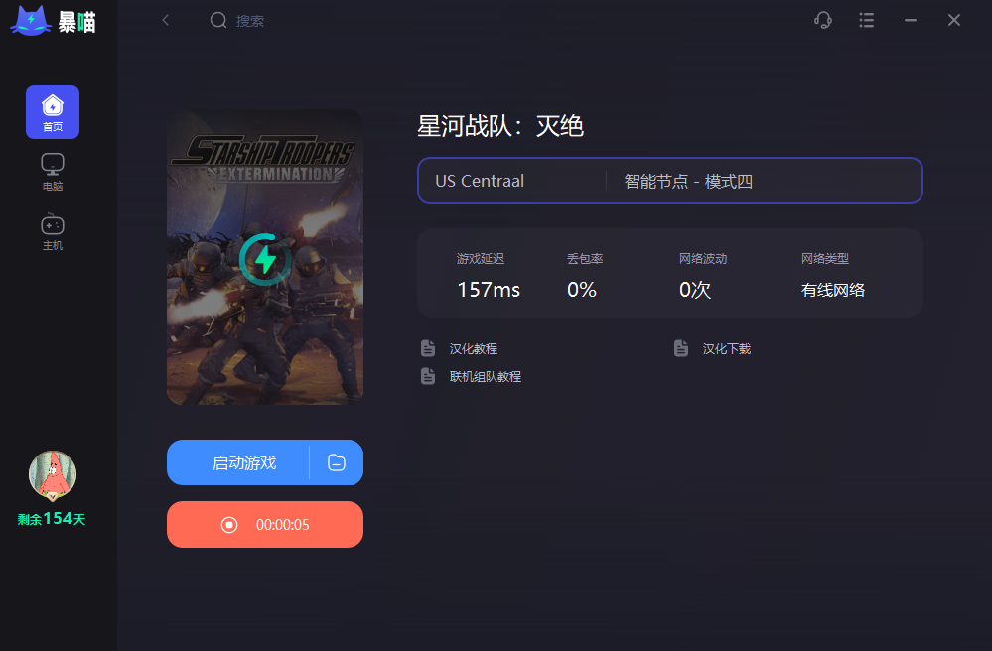Image resolution: width=992 pixels, height=651 pixels.
Task: Click the customer service headset icon
Action: (822, 20)
